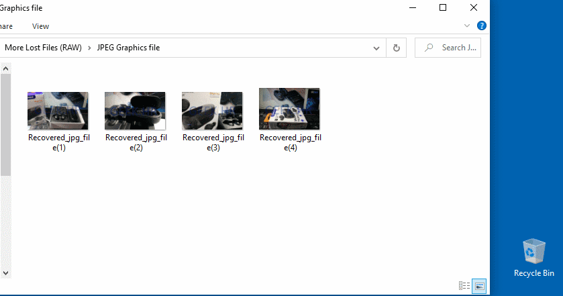Click JPEG Graphics file breadcrumb segment
Viewport: 563px width, 296px height.
click(128, 48)
